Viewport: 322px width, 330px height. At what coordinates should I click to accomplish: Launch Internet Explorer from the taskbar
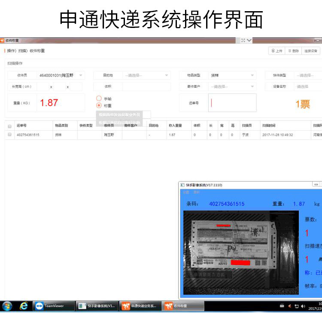tap(24, 306)
